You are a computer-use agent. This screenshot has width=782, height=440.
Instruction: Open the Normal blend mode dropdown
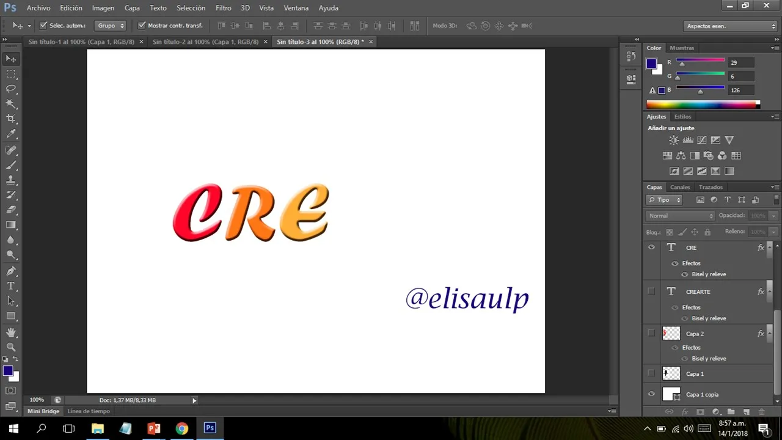(680, 216)
